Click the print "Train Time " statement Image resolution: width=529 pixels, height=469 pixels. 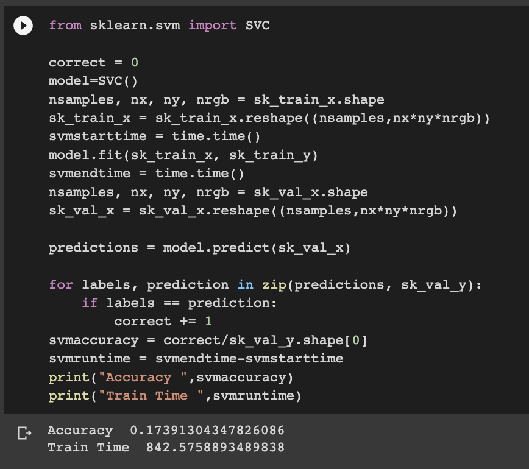click(x=175, y=395)
